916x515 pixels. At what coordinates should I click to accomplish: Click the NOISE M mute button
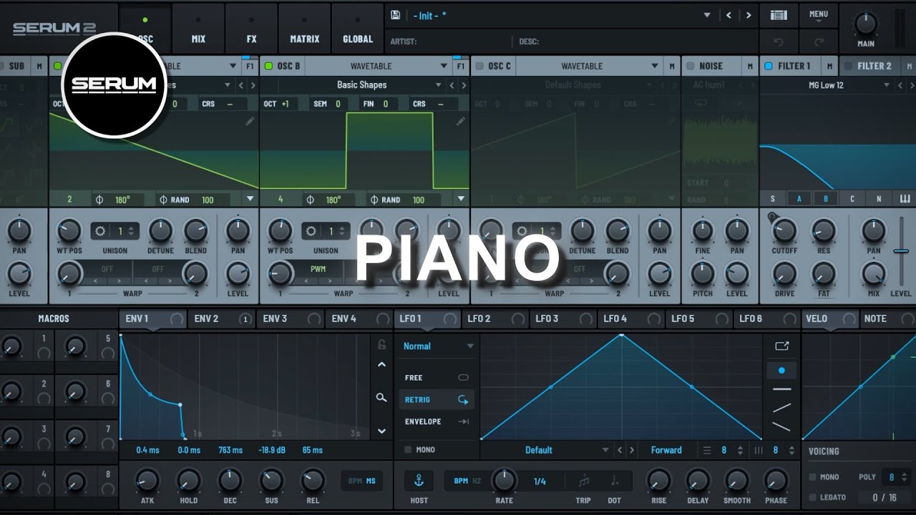tap(750, 66)
